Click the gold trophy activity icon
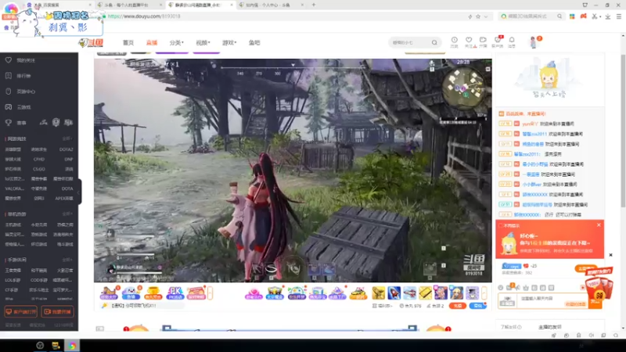 [153, 293]
